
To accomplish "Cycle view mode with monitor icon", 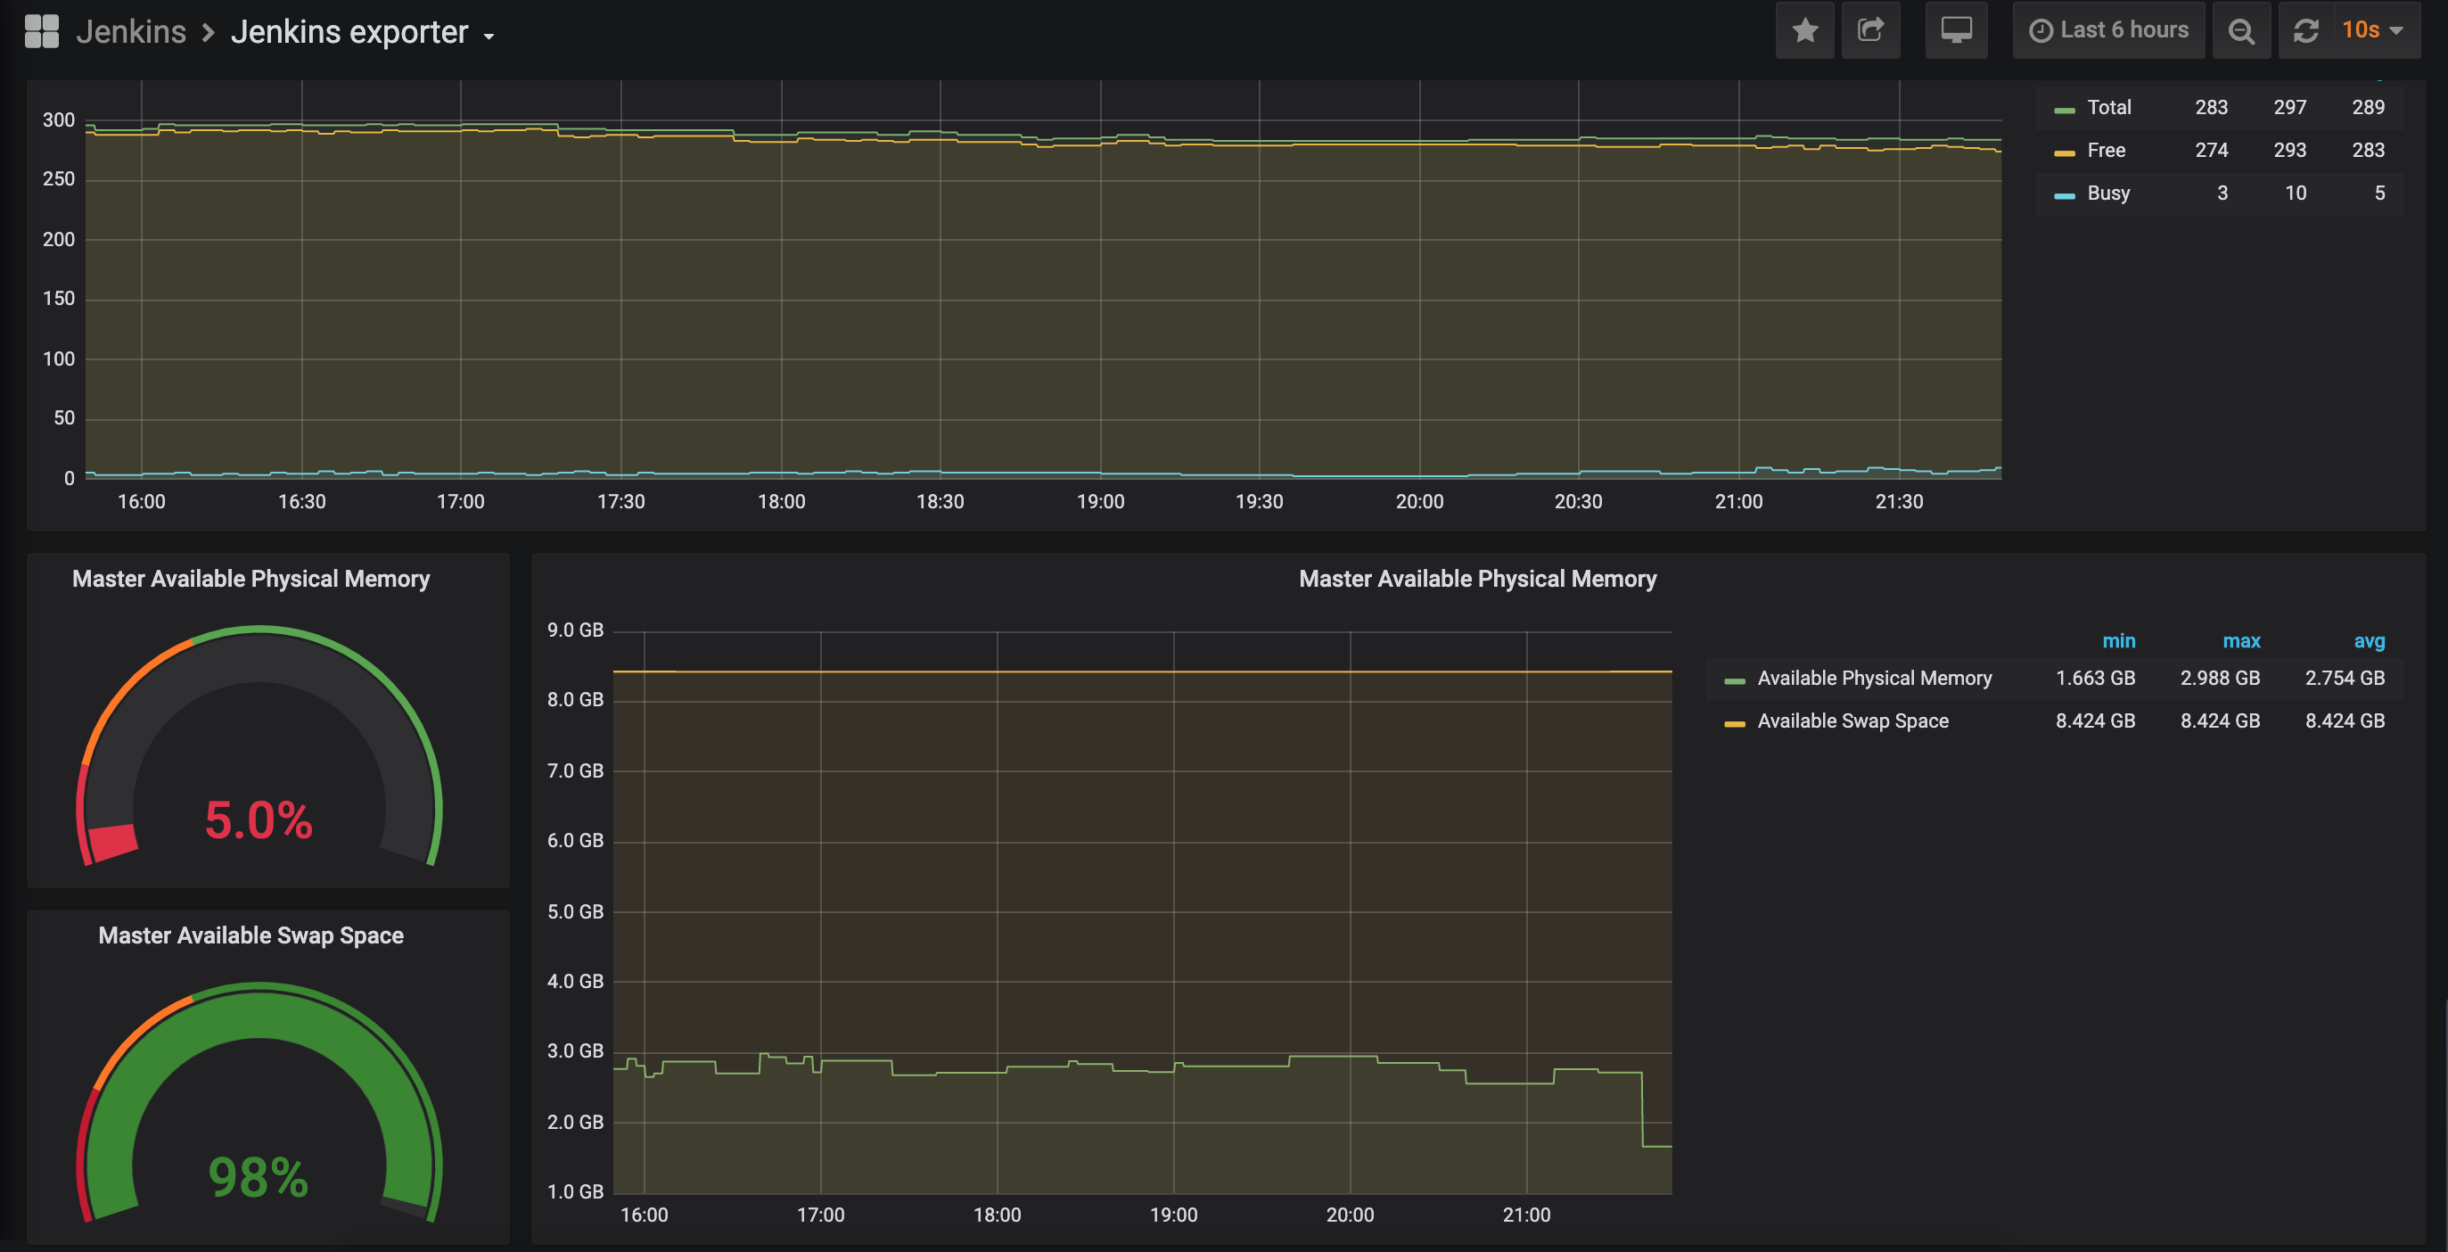I will 1956,30.
